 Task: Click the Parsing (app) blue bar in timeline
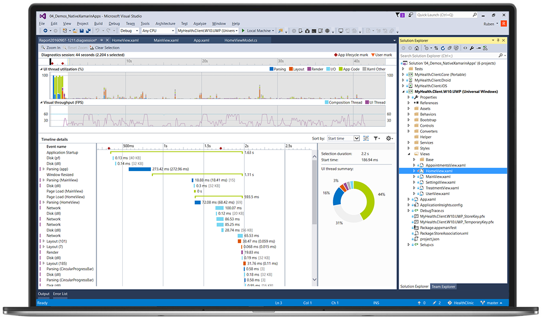coord(140,169)
